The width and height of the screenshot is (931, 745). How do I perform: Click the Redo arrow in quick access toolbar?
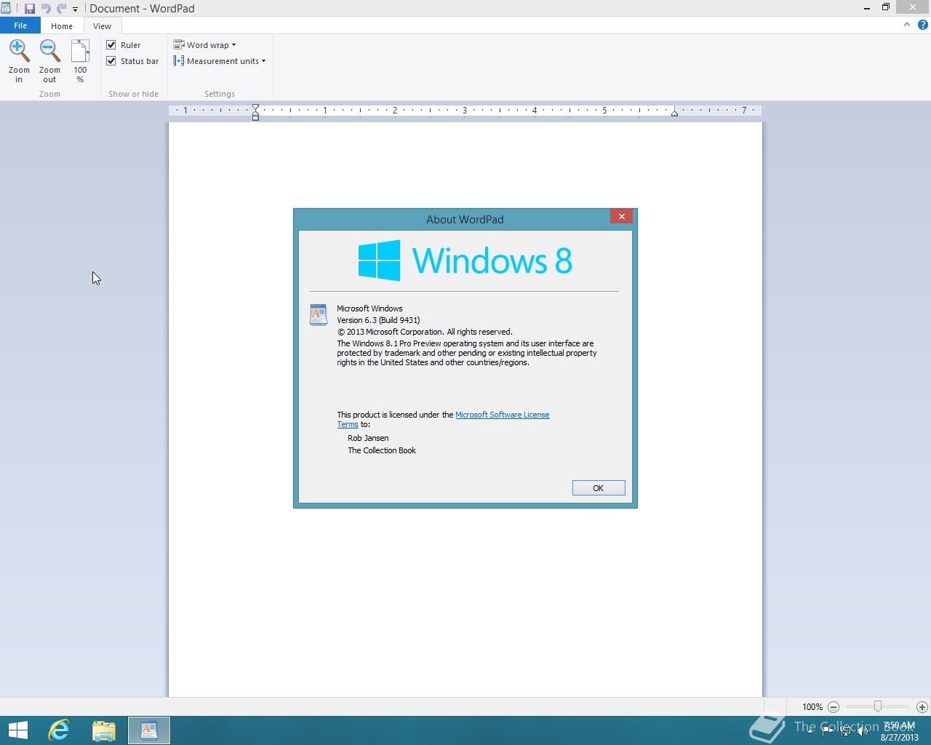coord(62,9)
